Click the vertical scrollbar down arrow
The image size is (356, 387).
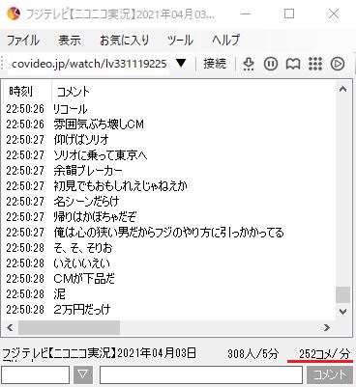tap(342, 312)
